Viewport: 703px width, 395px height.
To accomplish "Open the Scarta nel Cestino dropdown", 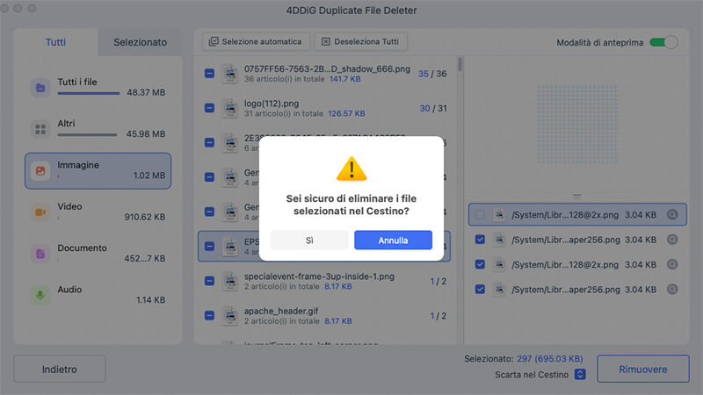I will tap(580, 375).
